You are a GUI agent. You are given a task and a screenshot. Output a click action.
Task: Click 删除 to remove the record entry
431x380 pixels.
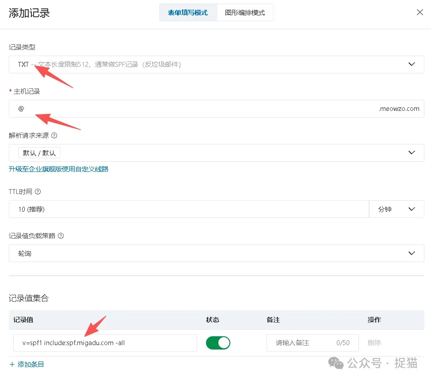tap(374, 342)
